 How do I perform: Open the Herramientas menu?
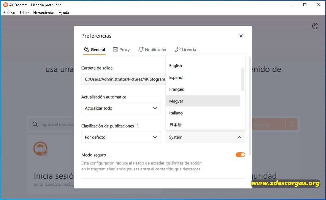[44, 13]
